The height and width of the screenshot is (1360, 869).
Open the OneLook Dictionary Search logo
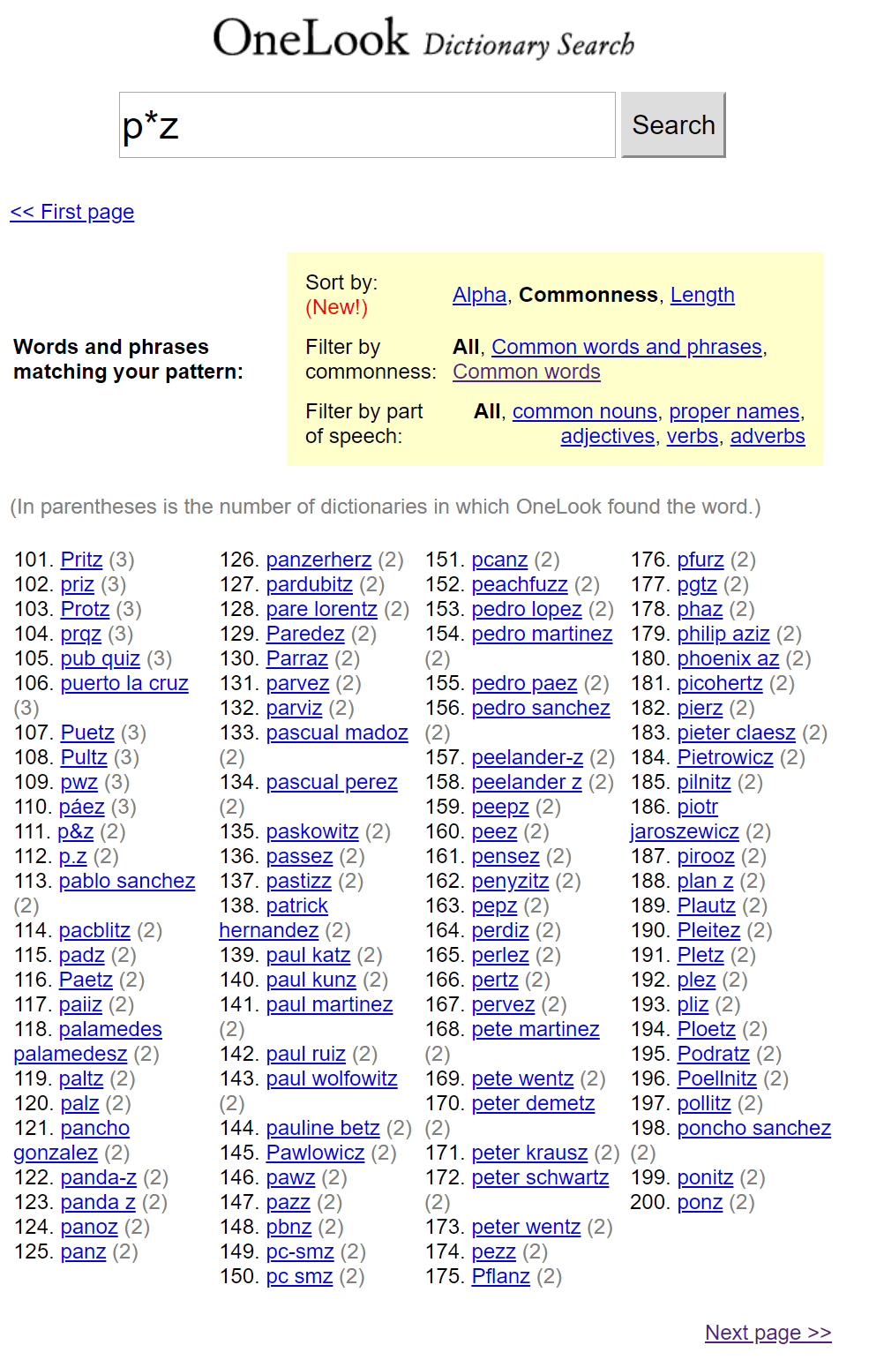[x=423, y=39]
